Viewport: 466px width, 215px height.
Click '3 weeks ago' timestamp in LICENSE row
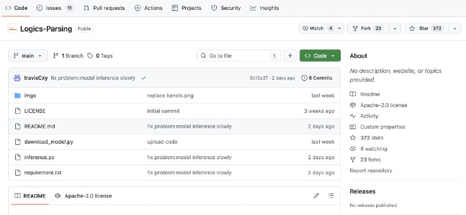click(x=319, y=111)
